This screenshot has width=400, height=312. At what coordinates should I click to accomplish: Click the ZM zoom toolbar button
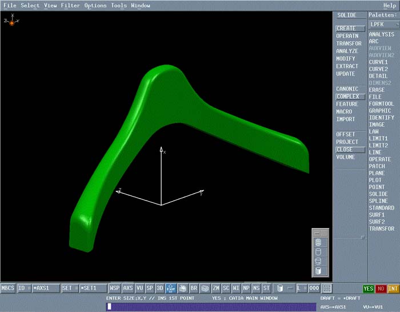coord(216,289)
